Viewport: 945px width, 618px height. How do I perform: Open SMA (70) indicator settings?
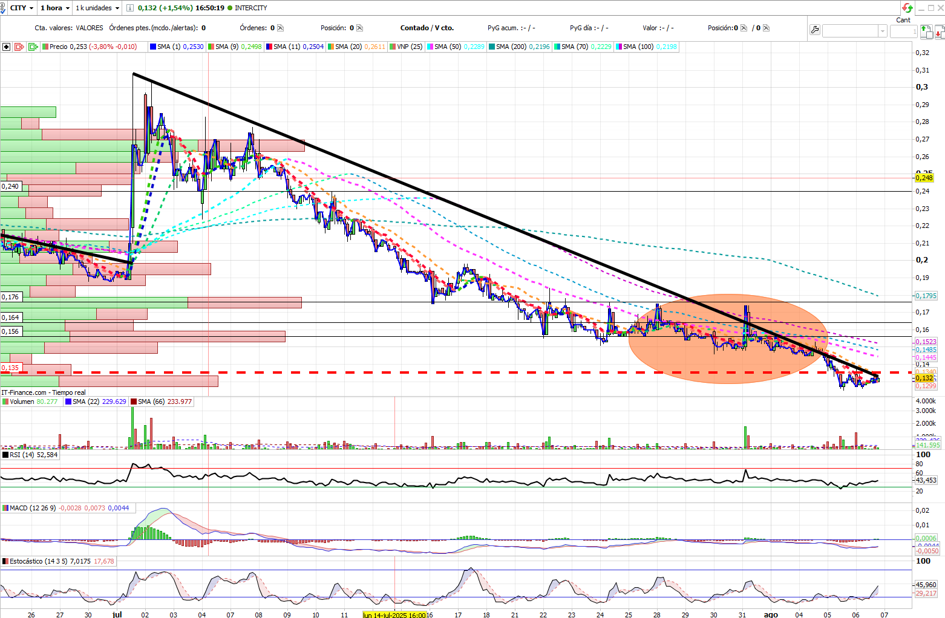click(x=583, y=47)
